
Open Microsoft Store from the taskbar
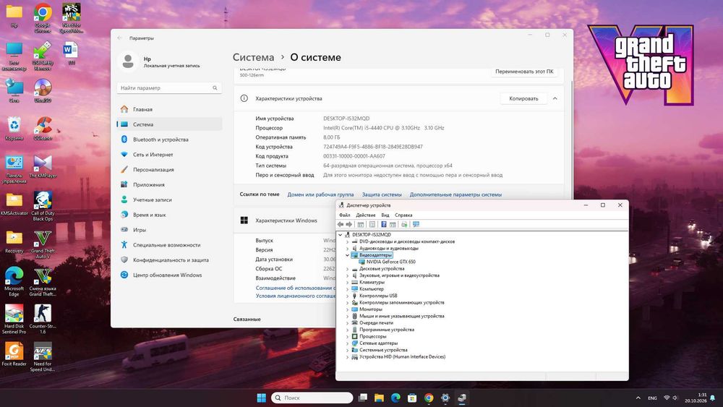pos(412,398)
